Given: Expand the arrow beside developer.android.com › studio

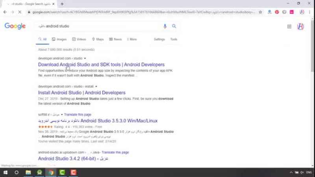Looking at the screenshot, I should click(x=85, y=58).
